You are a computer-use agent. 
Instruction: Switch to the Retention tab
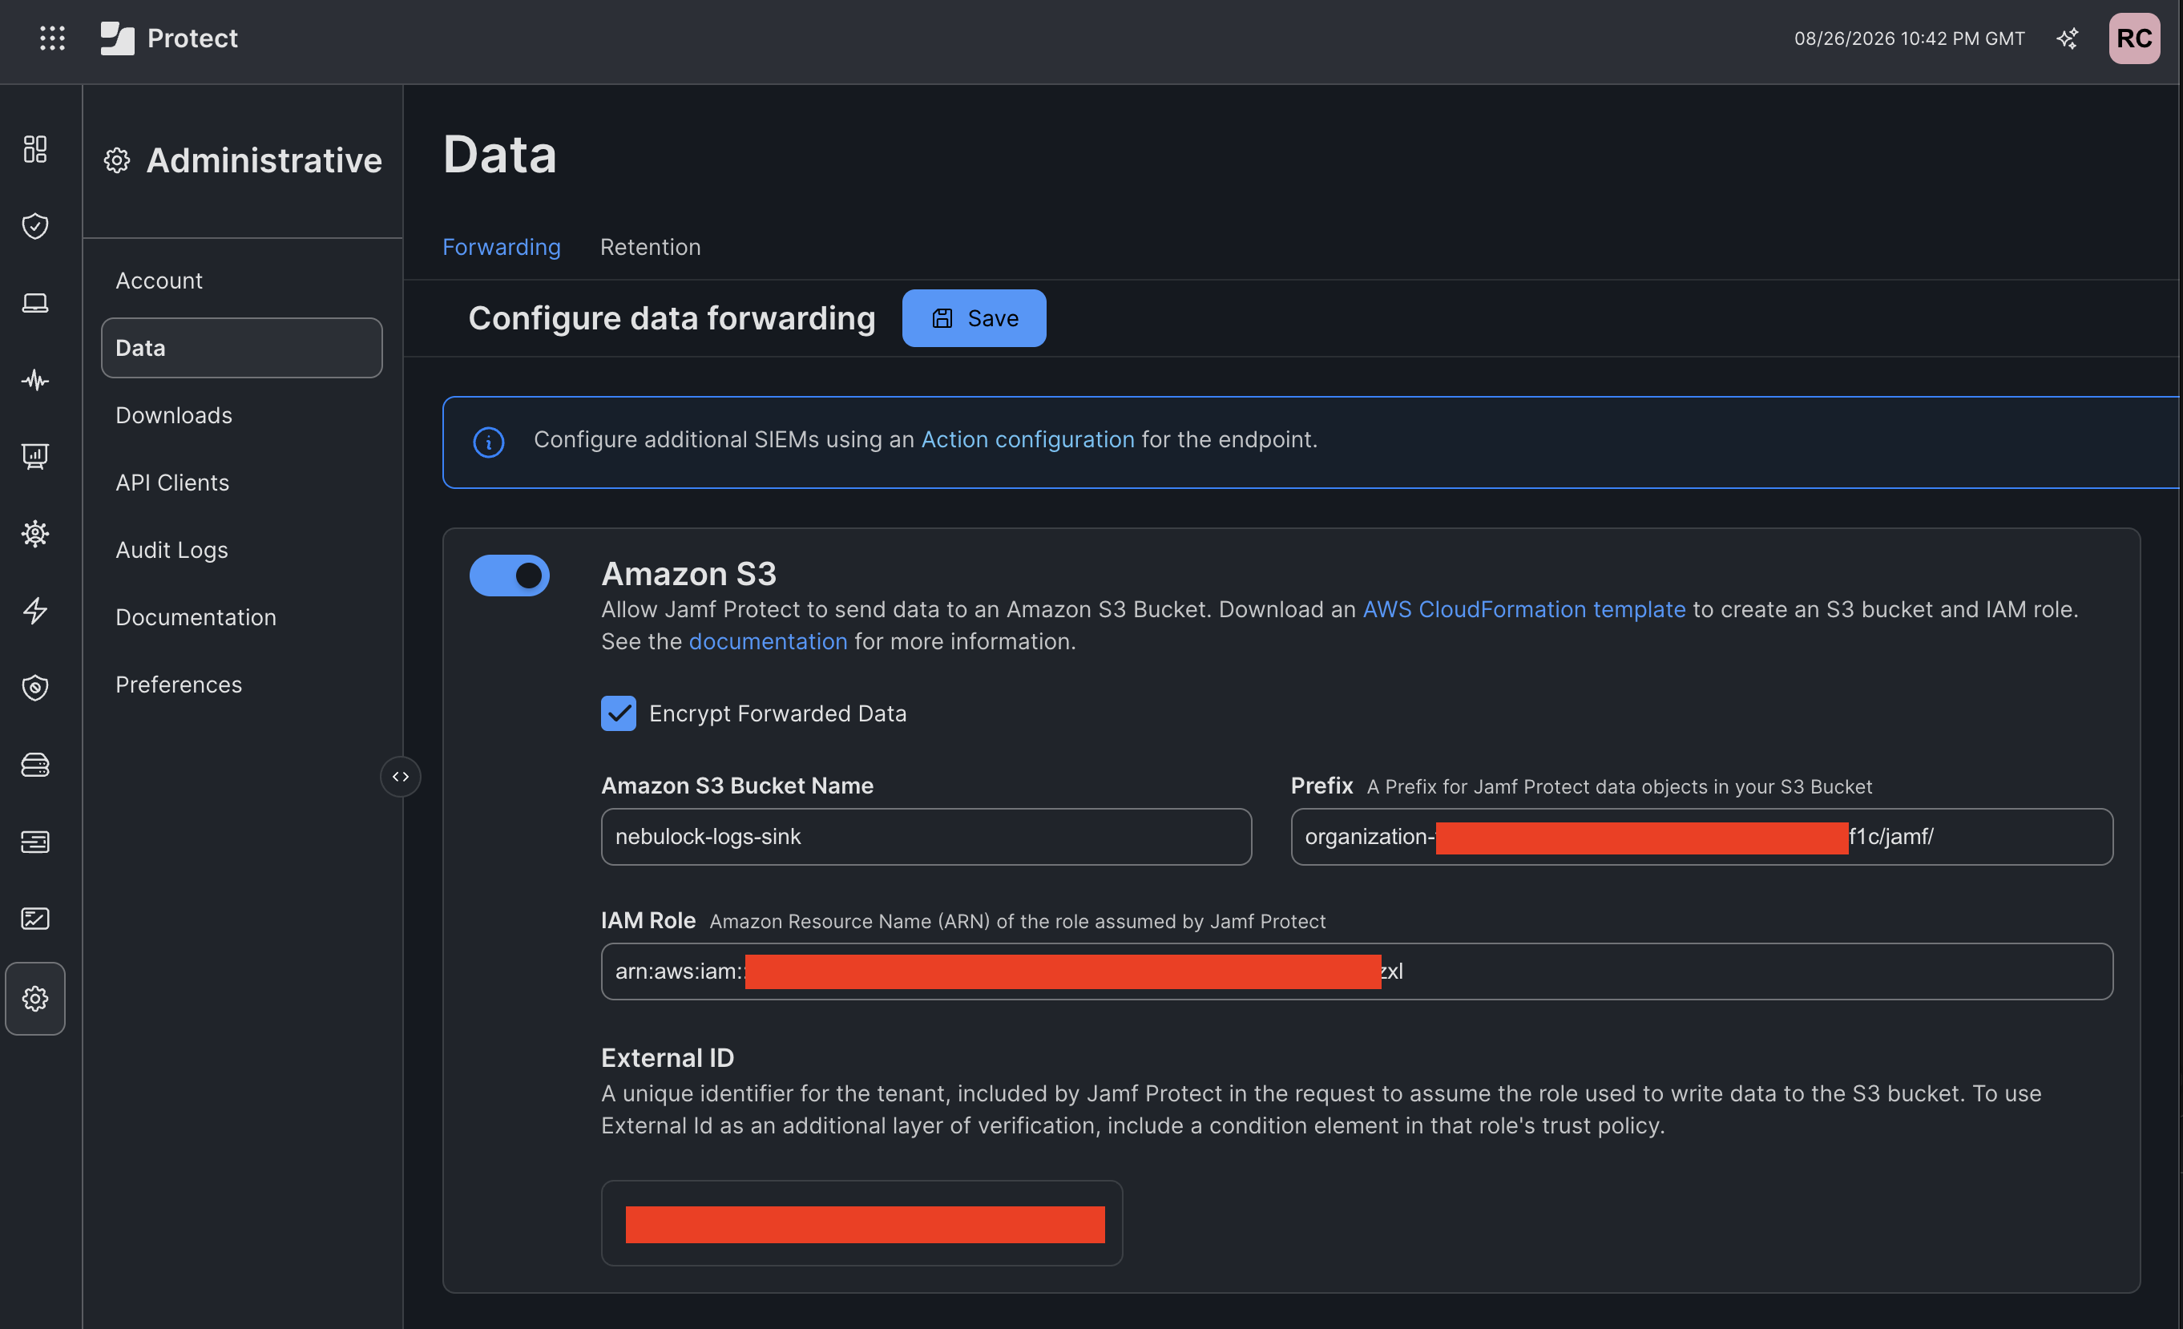[650, 247]
